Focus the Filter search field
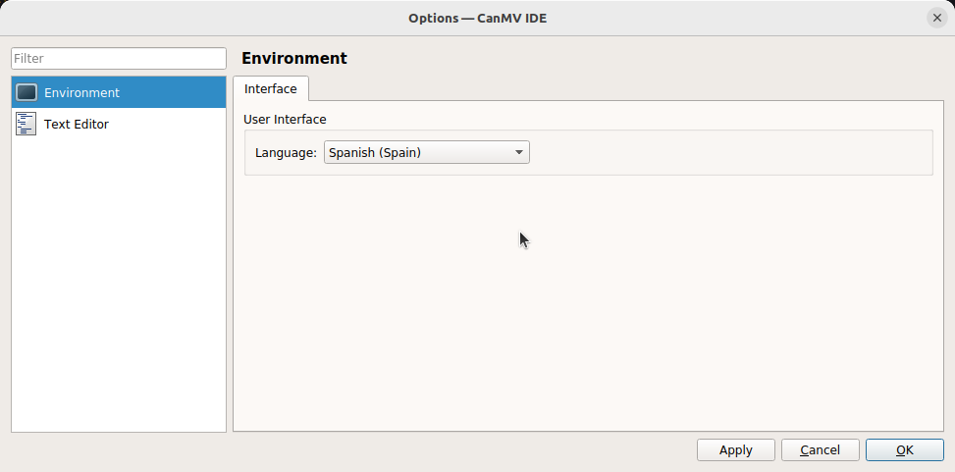This screenshot has height=472, width=955. [x=119, y=59]
